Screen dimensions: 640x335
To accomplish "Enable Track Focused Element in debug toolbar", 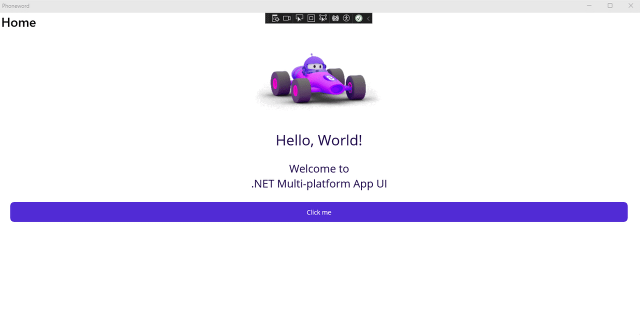I will coord(323,18).
